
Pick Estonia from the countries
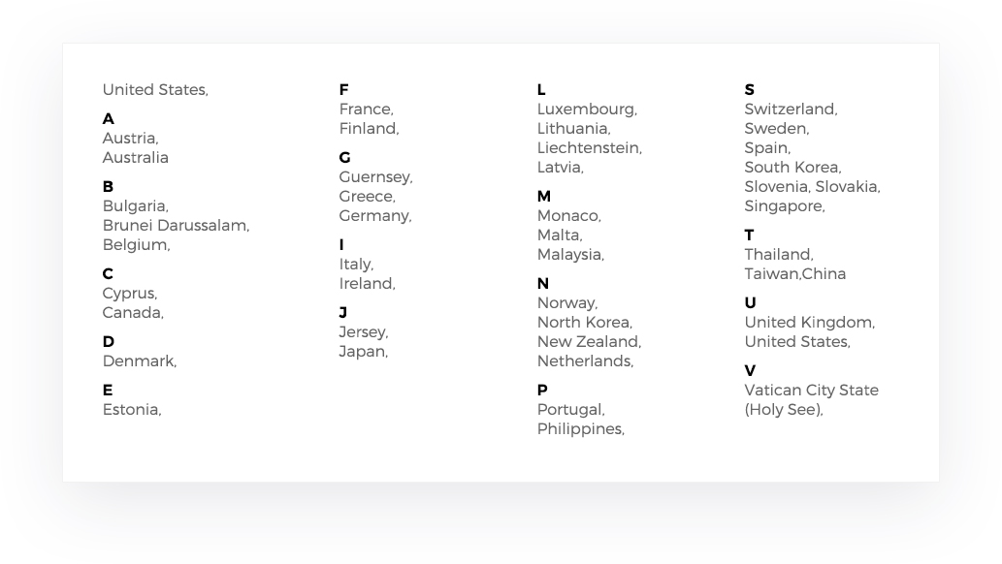click(131, 410)
